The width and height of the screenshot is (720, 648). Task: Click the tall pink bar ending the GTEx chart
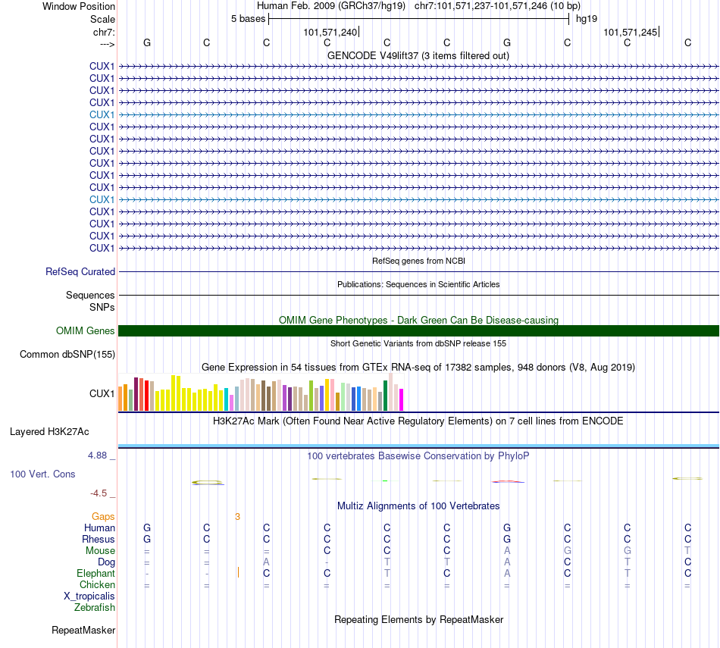(x=391, y=392)
